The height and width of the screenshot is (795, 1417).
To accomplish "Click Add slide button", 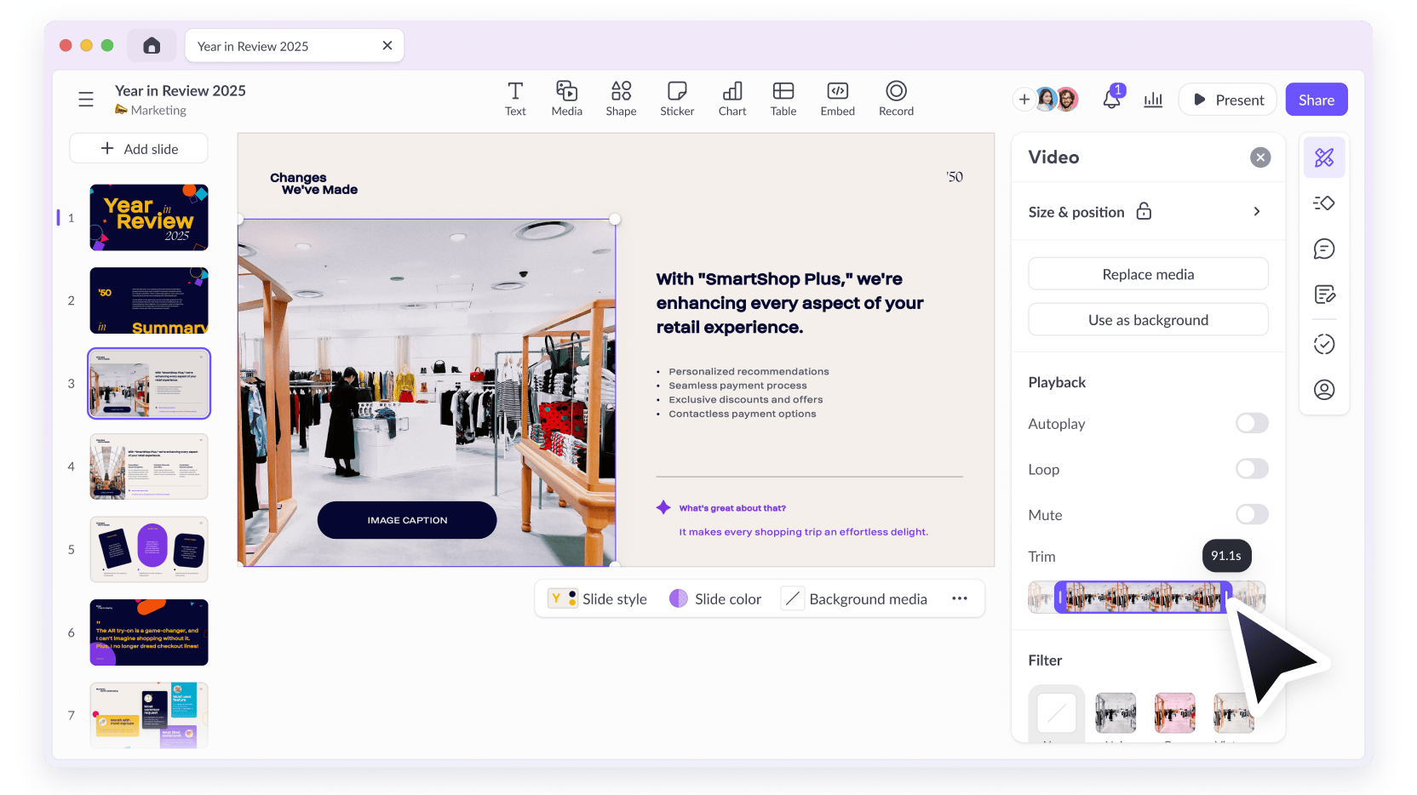I will click(139, 148).
